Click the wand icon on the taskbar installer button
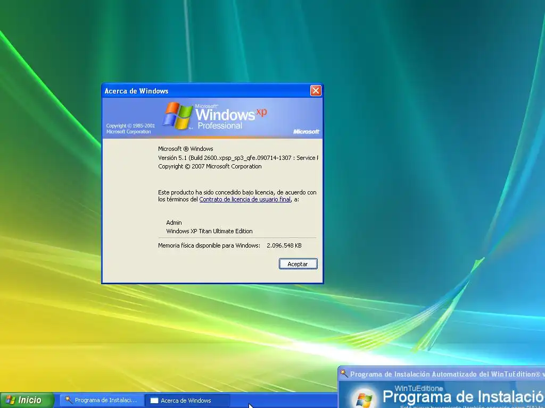545x408 pixels. [69, 399]
